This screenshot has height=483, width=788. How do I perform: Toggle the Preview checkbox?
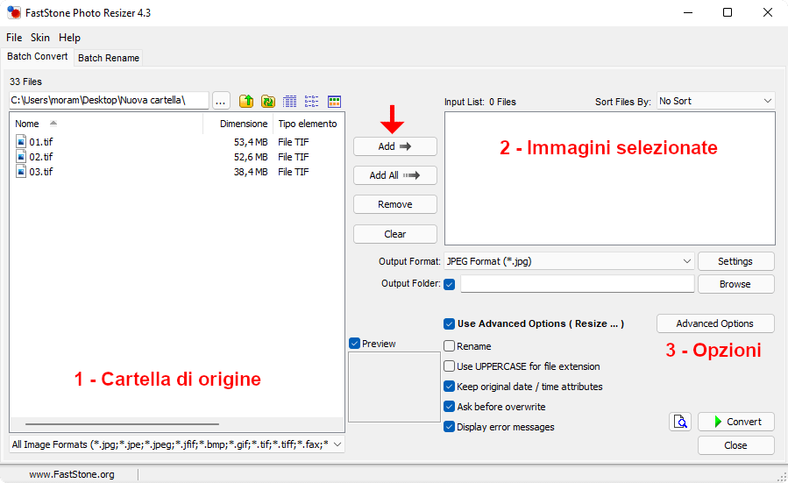354,344
